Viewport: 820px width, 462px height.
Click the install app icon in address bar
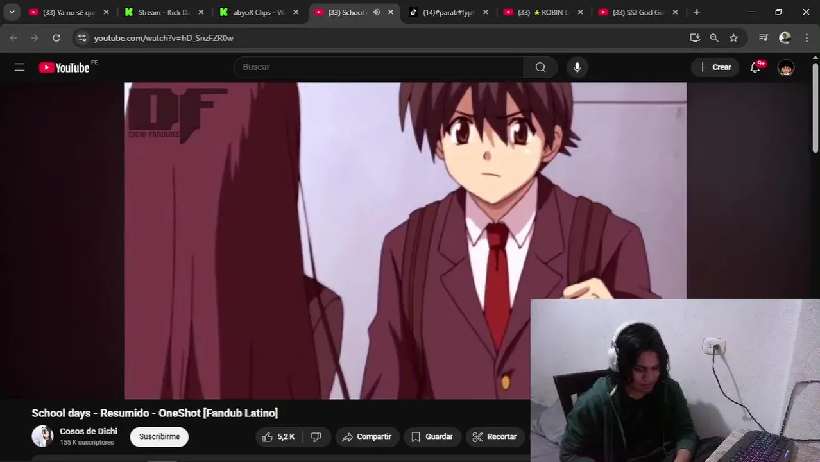click(x=695, y=38)
